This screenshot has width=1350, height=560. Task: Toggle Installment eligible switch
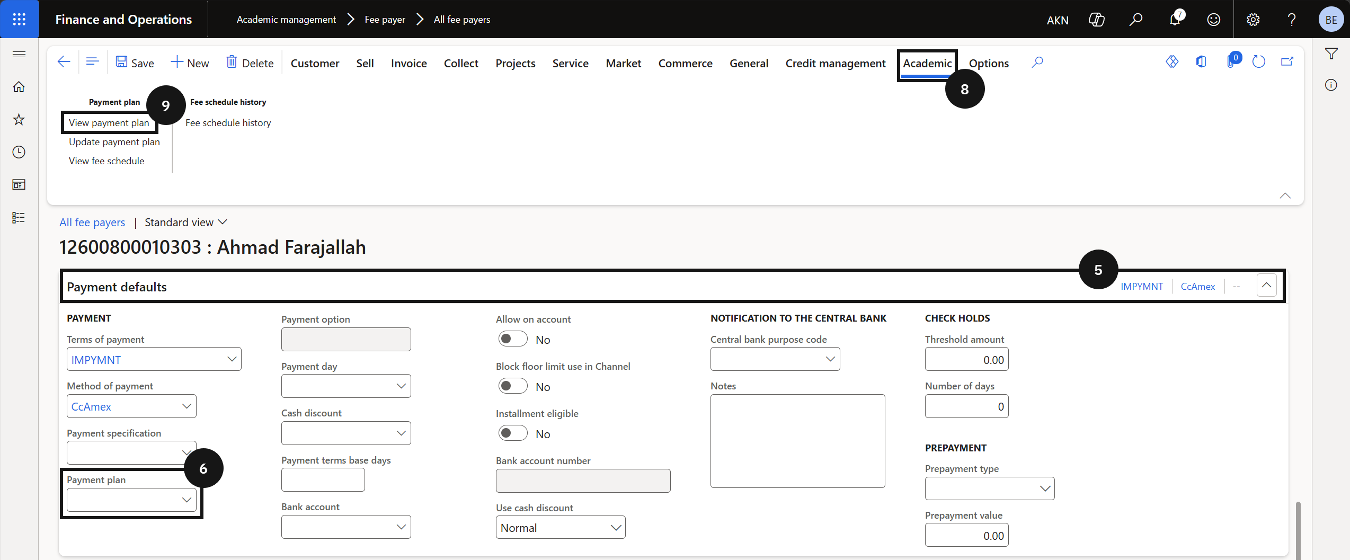(512, 433)
